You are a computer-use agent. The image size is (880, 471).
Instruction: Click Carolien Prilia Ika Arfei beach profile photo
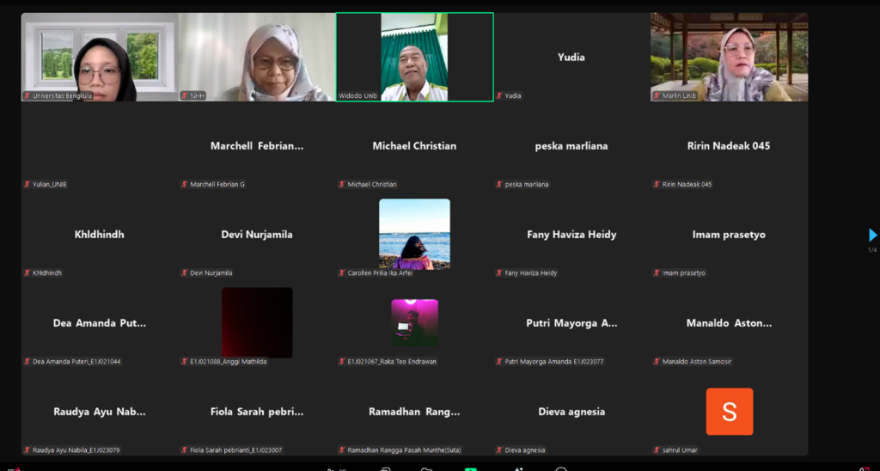point(415,234)
